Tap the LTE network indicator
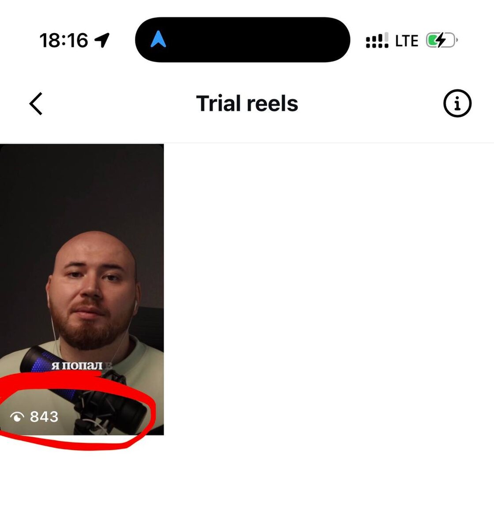 (x=407, y=41)
